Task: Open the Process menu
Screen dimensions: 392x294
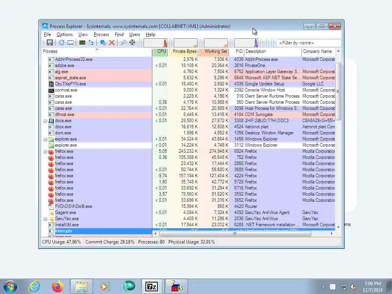Action: 101,34
